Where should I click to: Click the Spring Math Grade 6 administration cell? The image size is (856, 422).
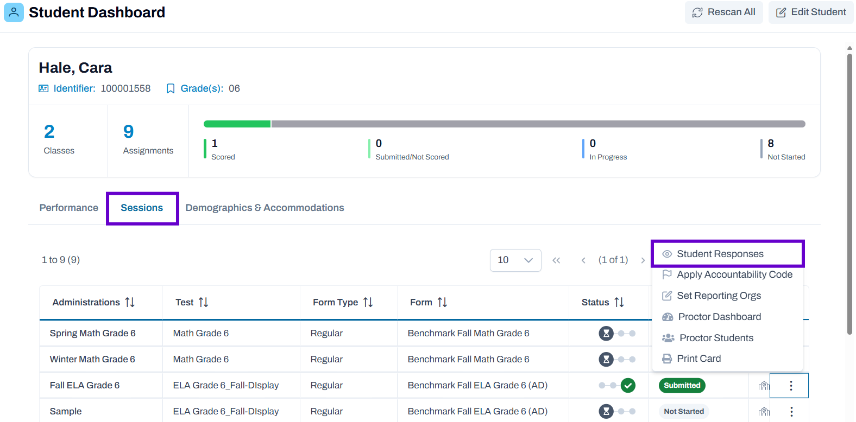[x=101, y=333]
